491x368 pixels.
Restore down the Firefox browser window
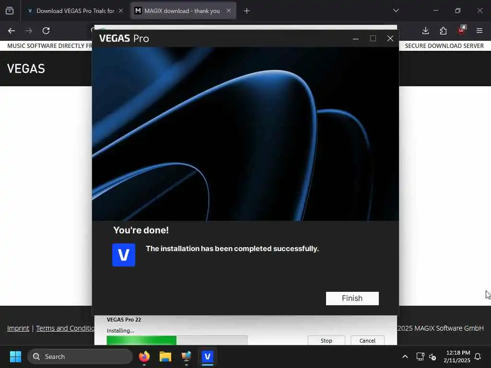pos(458,11)
